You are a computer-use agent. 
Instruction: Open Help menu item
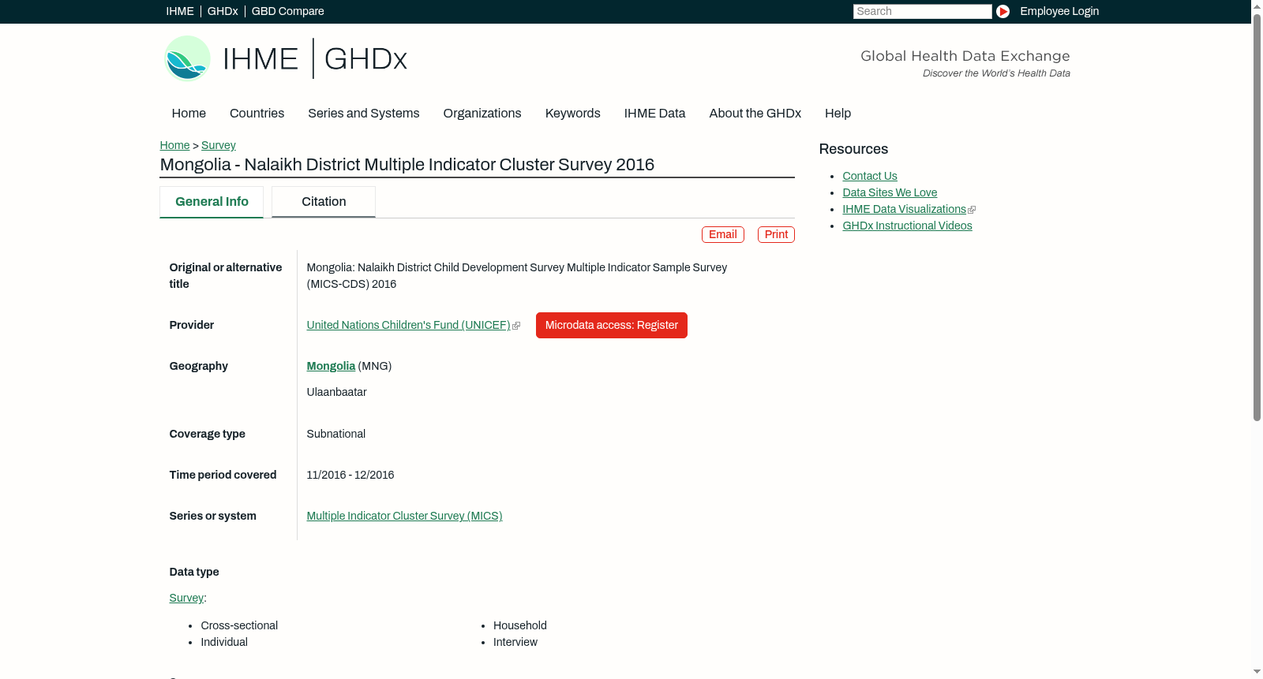[x=838, y=114]
